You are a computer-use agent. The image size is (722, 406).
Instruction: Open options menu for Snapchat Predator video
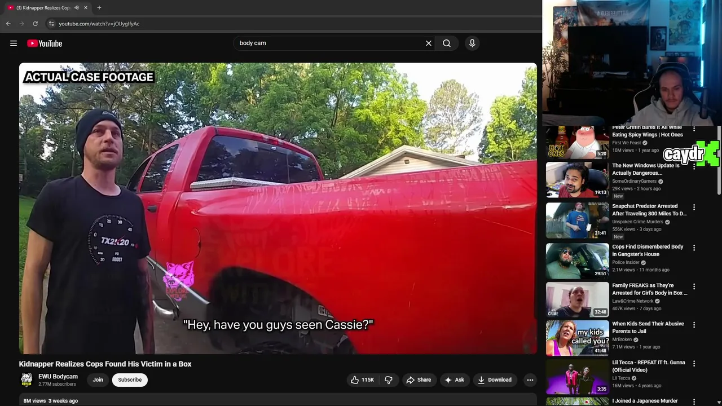click(694, 208)
